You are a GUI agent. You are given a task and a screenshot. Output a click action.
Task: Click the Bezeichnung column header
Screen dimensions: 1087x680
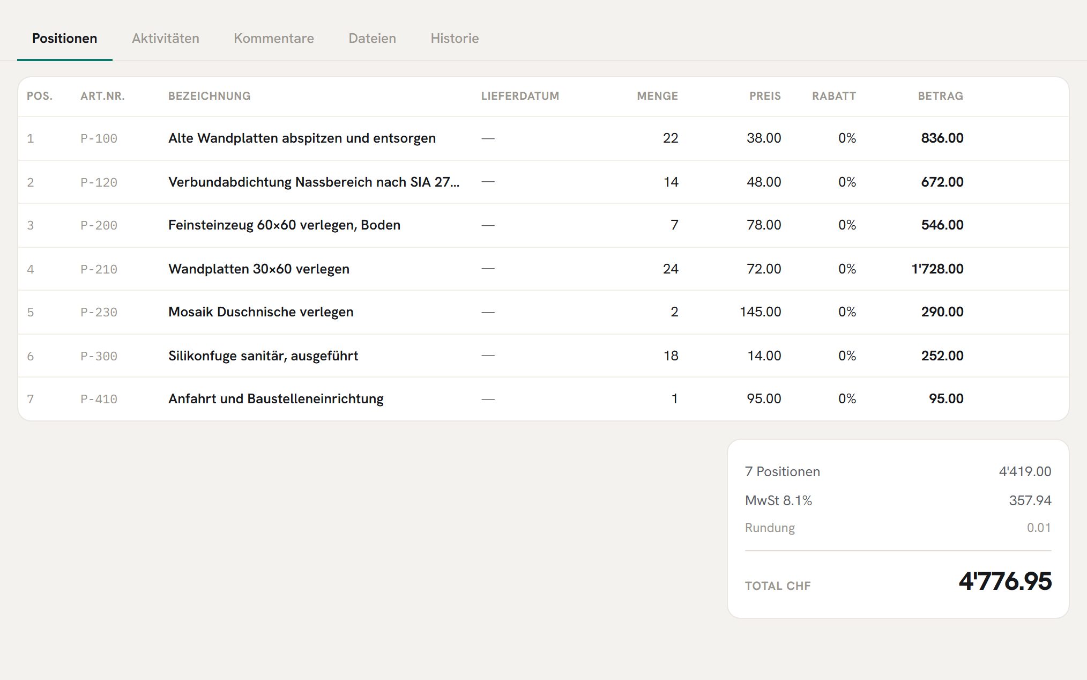coord(210,96)
